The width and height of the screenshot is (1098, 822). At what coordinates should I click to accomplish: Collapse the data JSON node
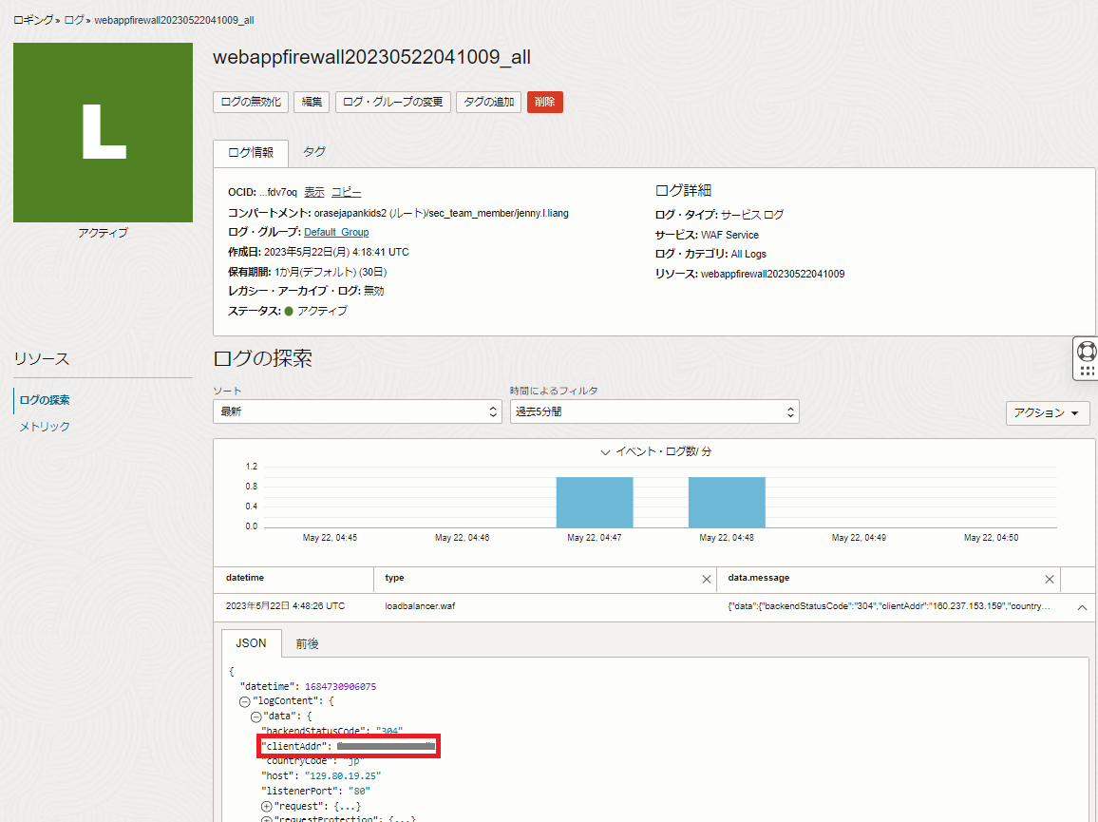(x=256, y=717)
